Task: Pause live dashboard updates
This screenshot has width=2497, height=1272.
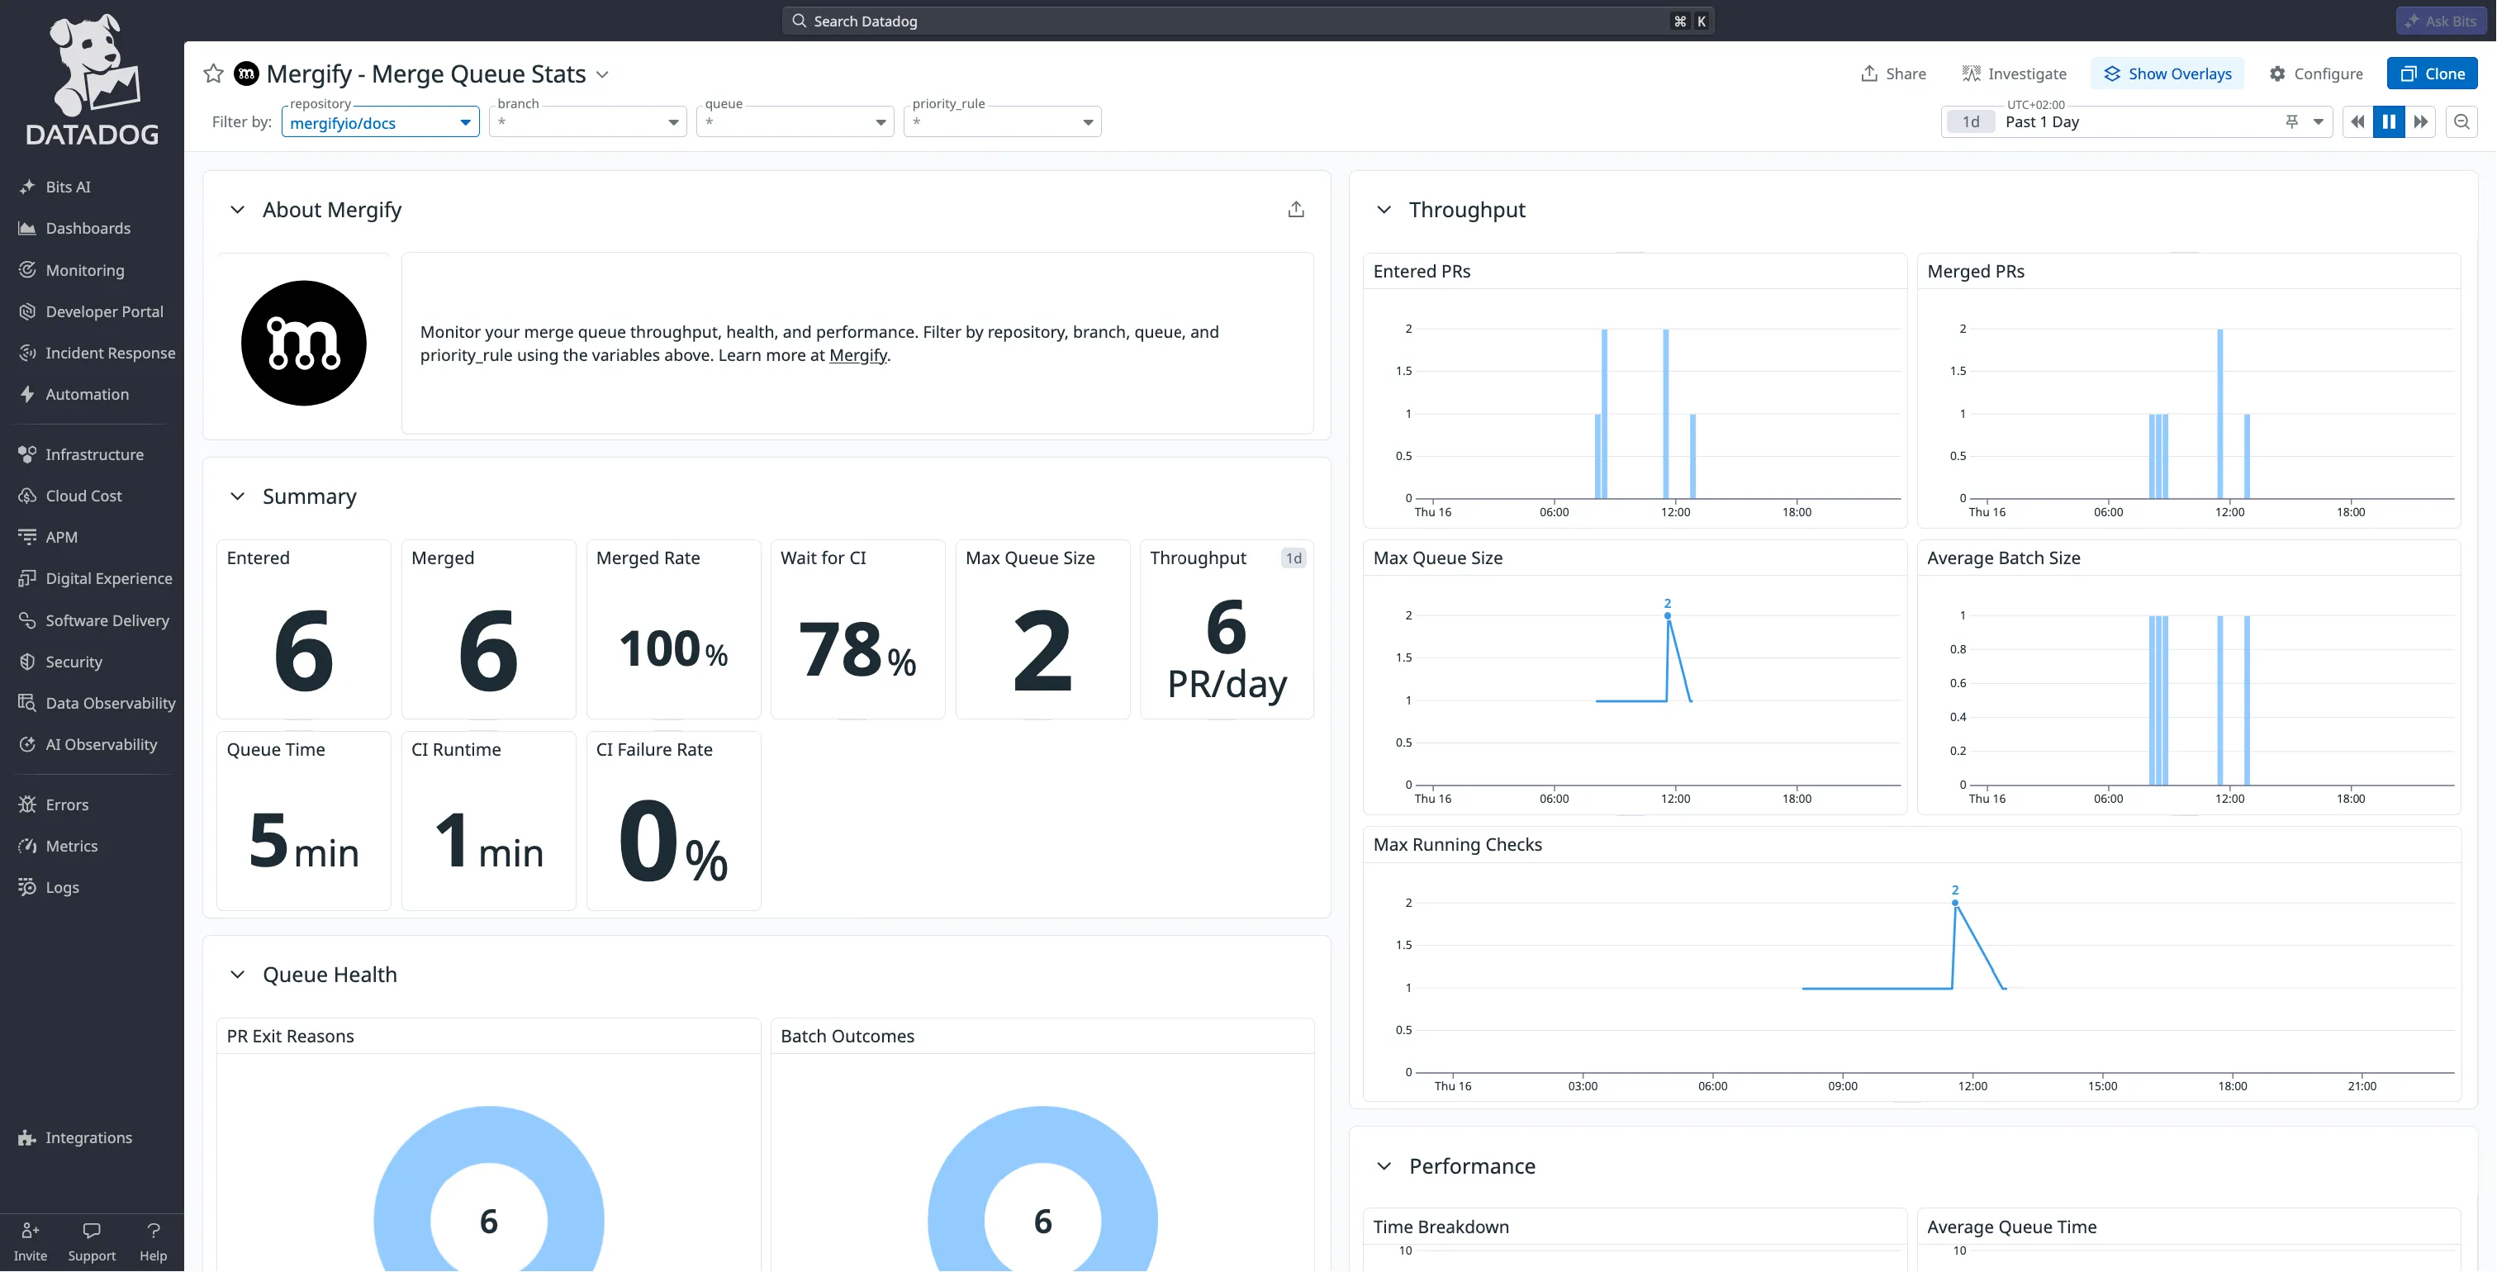Action: click(x=2390, y=122)
